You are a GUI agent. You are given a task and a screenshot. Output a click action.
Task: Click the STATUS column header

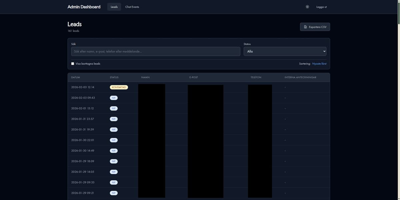(x=114, y=77)
